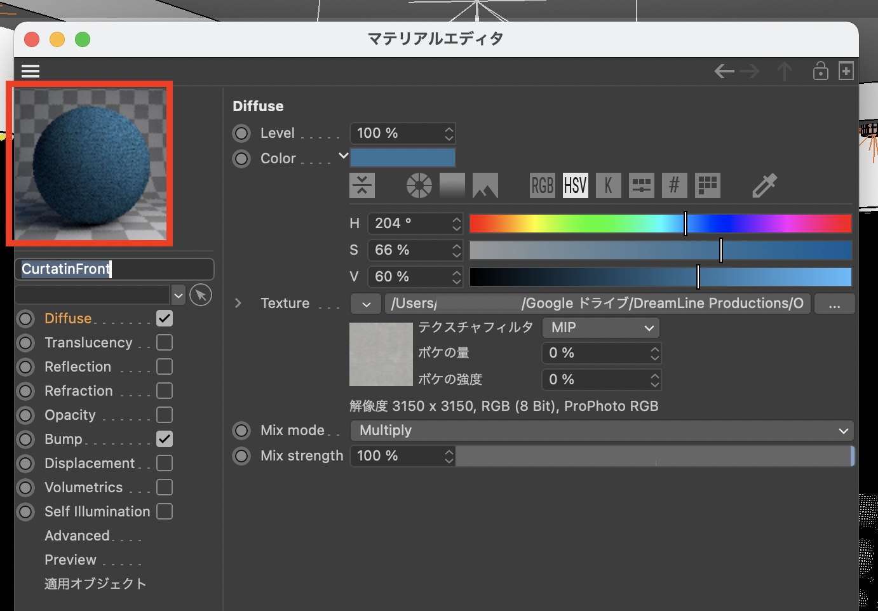
Task: Open the color wheel picker
Action: (419, 185)
